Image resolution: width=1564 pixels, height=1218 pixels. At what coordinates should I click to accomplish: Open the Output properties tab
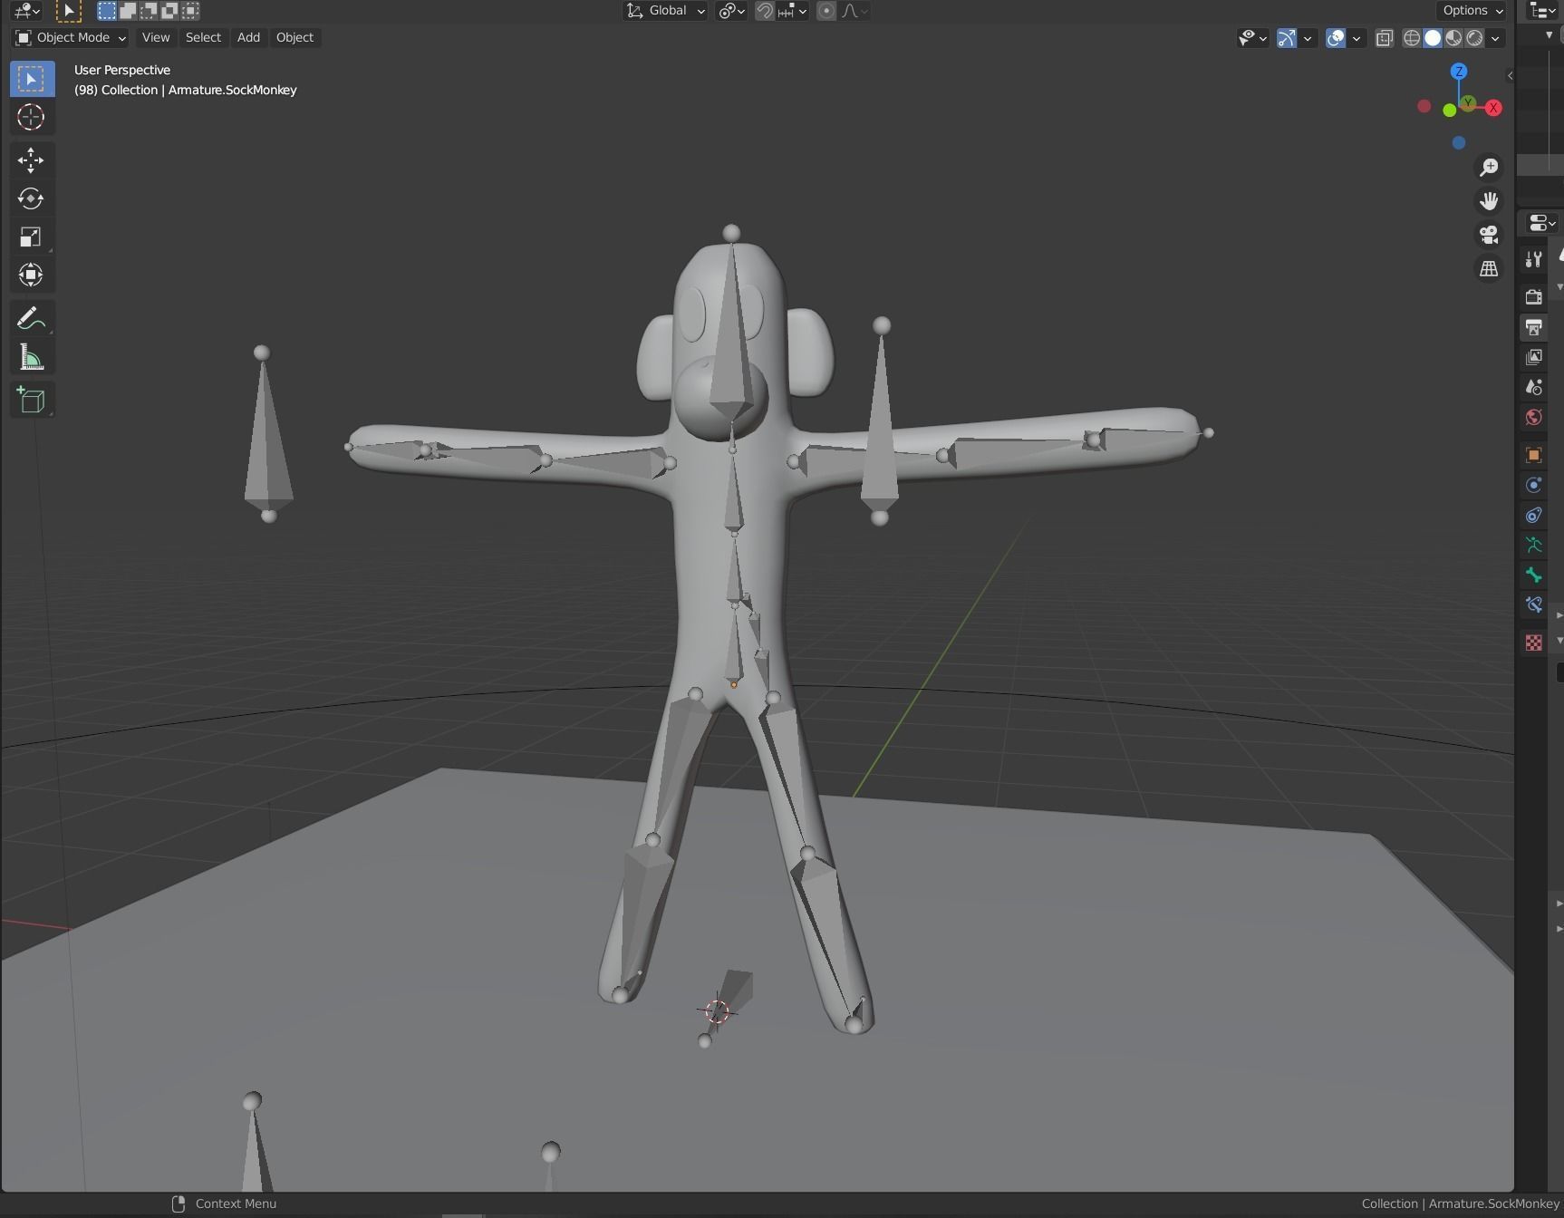point(1533,327)
